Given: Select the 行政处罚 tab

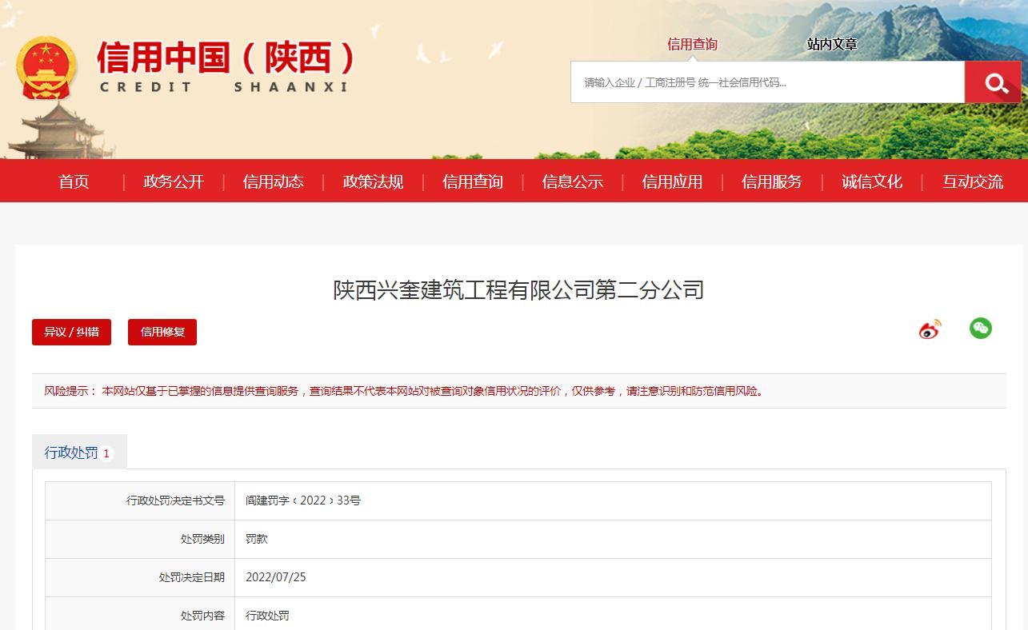Looking at the screenshot, I should (79, 452).
